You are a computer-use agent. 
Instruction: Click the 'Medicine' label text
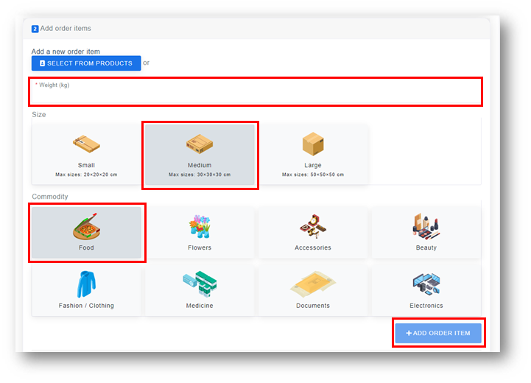coord(200,306)
